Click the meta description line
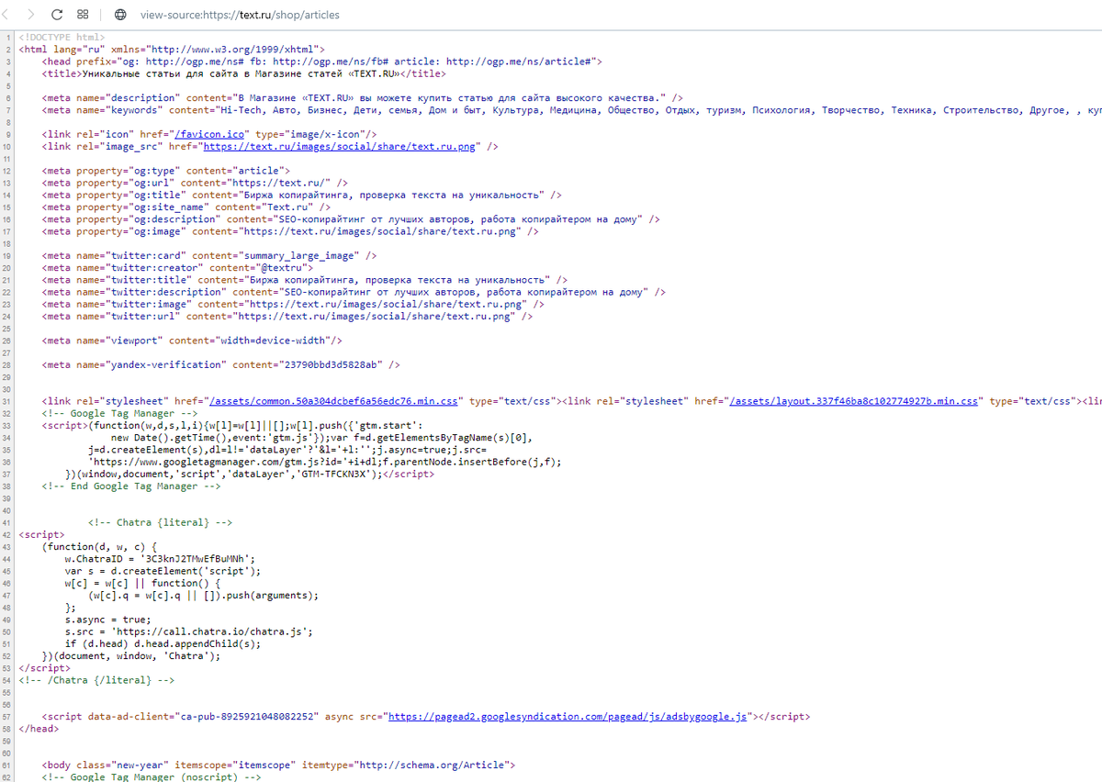This screenshot has height=782, width=1102. coord(362,97)
